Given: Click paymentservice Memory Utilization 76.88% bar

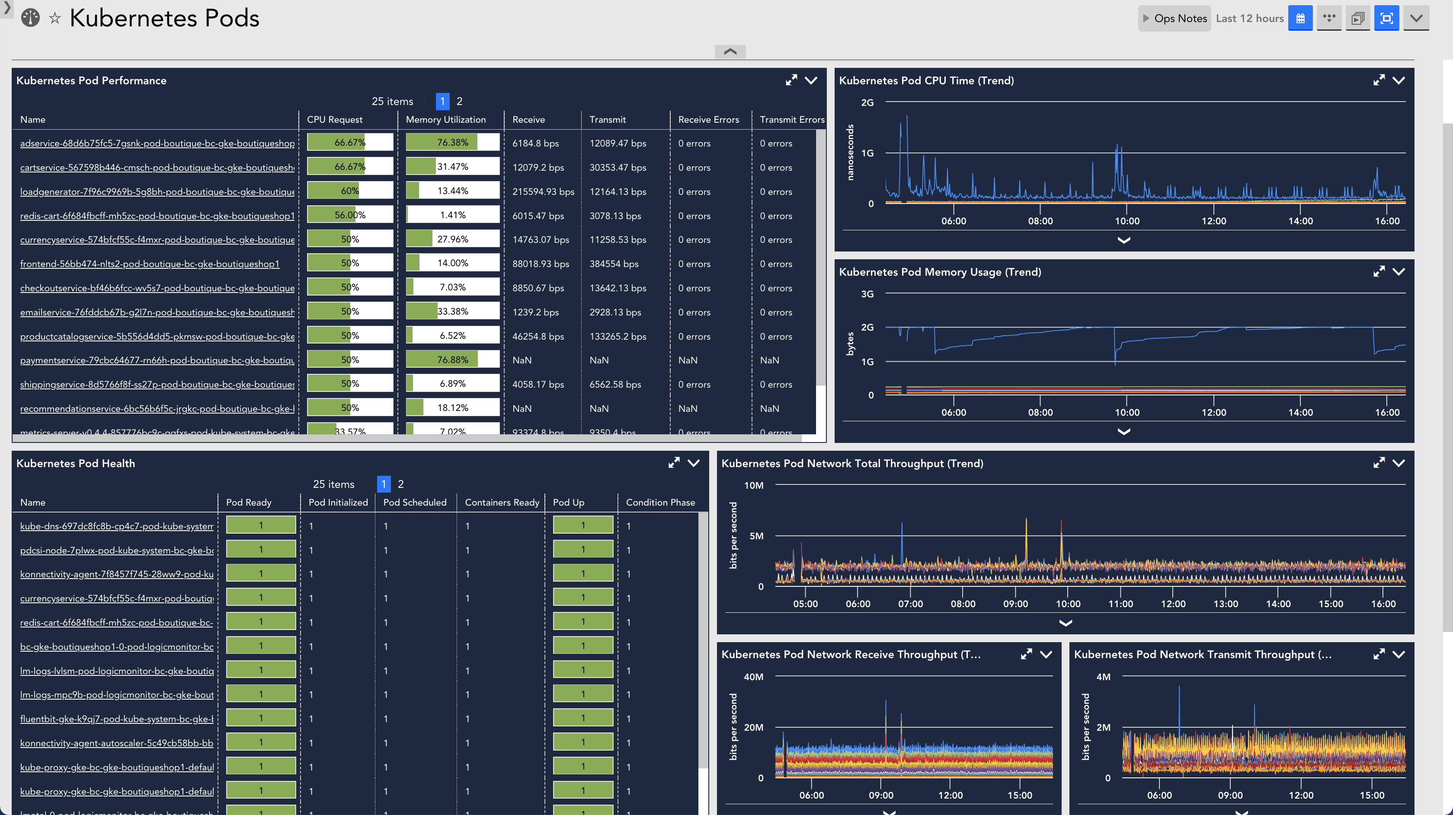Looking at the screenshot, I should pos(452,359).
